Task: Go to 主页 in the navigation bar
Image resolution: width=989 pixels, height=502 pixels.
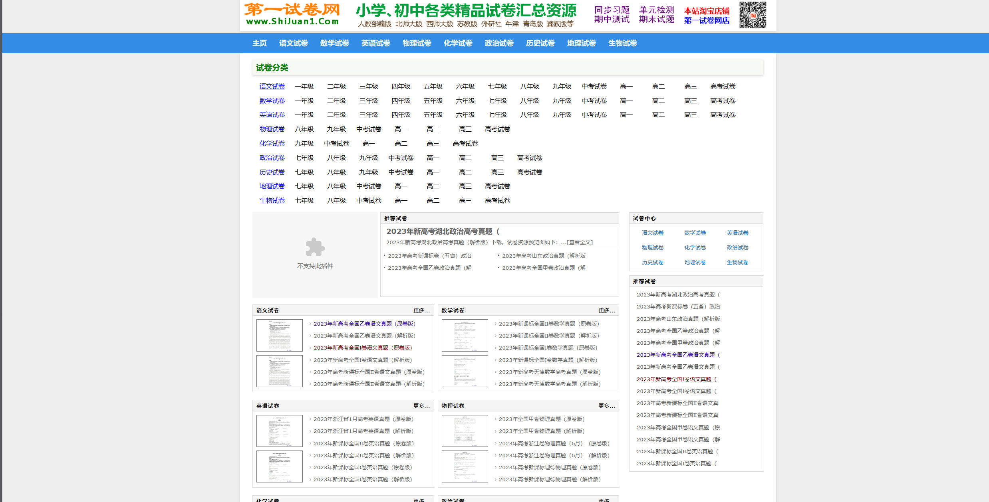Action: pos(260,43)
